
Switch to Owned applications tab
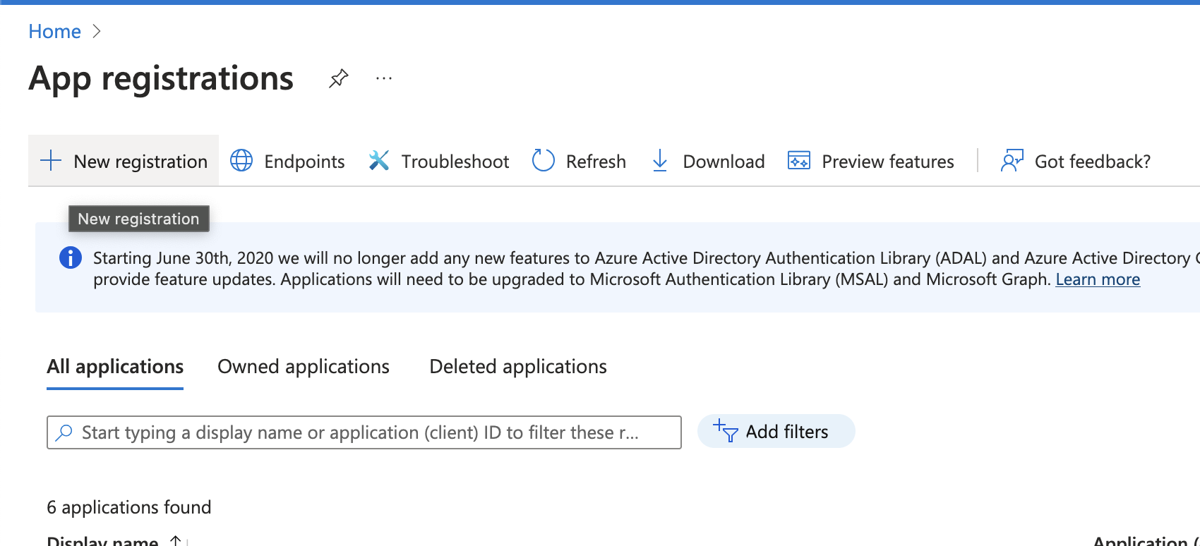click(x=304, y=367)
